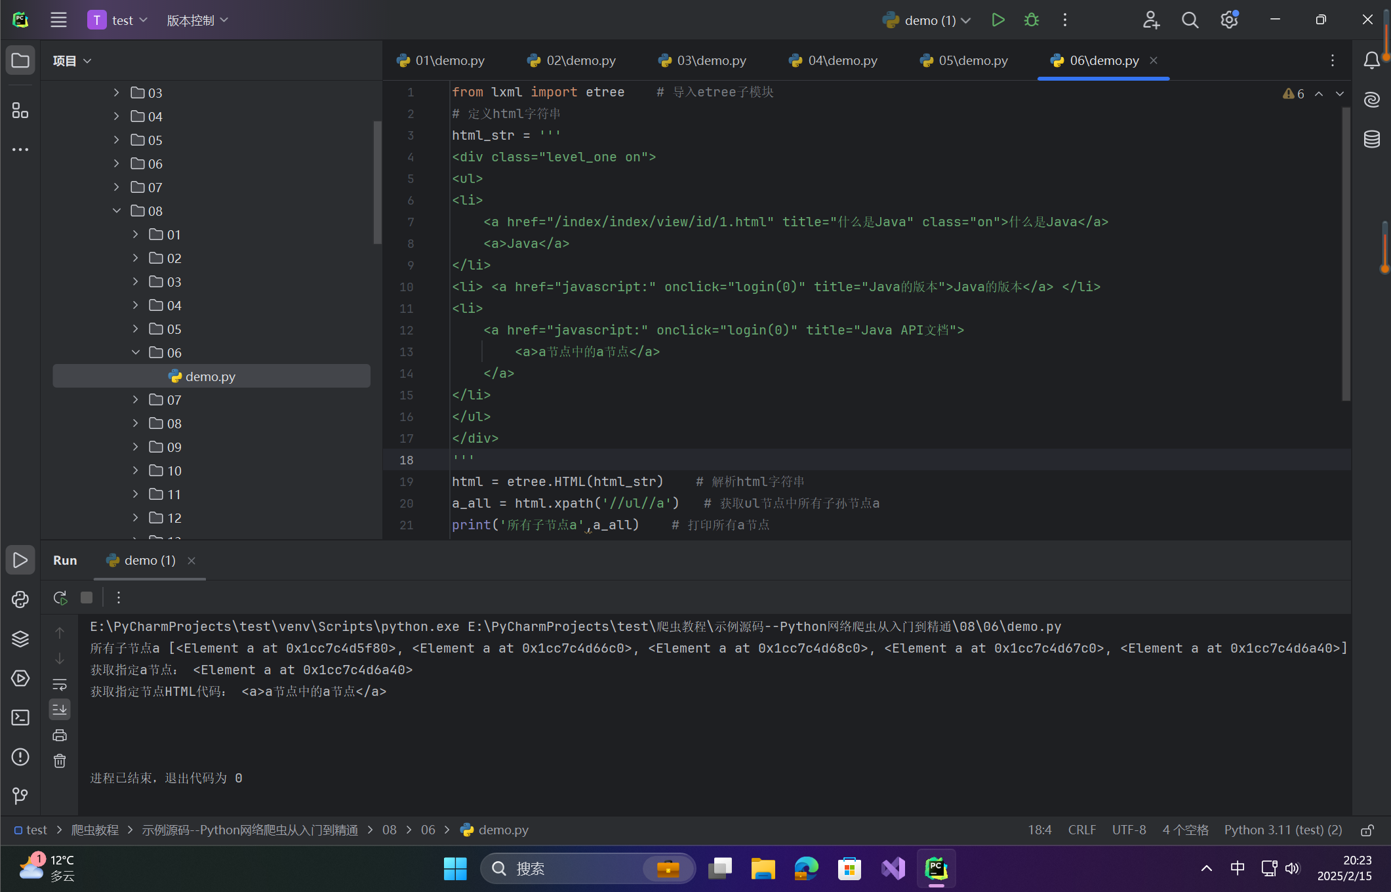Run demo with the green Run icon
This screenshot has height=892, width=1391.
998,20
